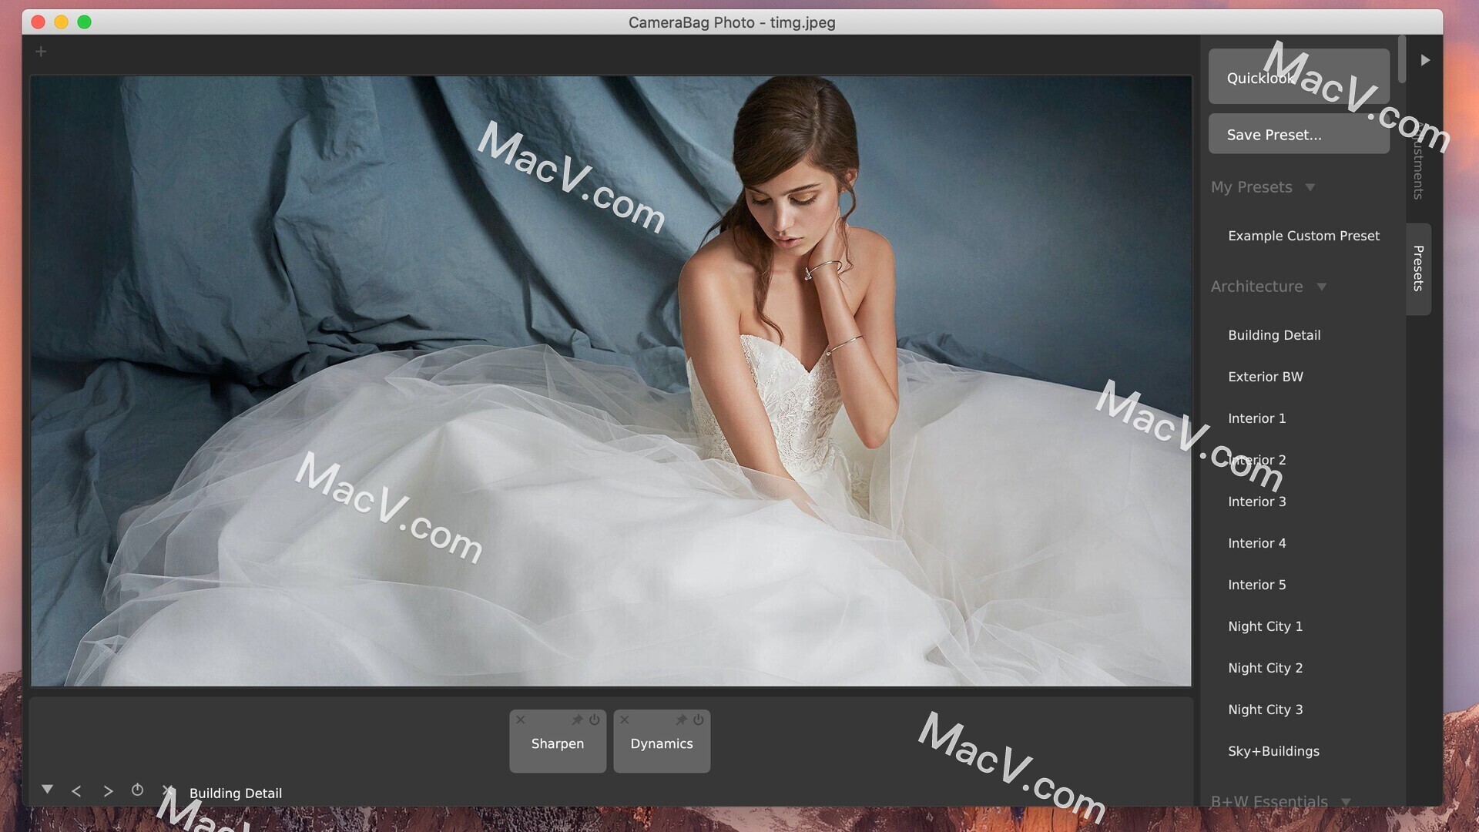Image resolution: width=1479 pixels, height=832 pixels.
Task: Remove the Dynamics tile with its X
Action: click(x=625, y=720)
